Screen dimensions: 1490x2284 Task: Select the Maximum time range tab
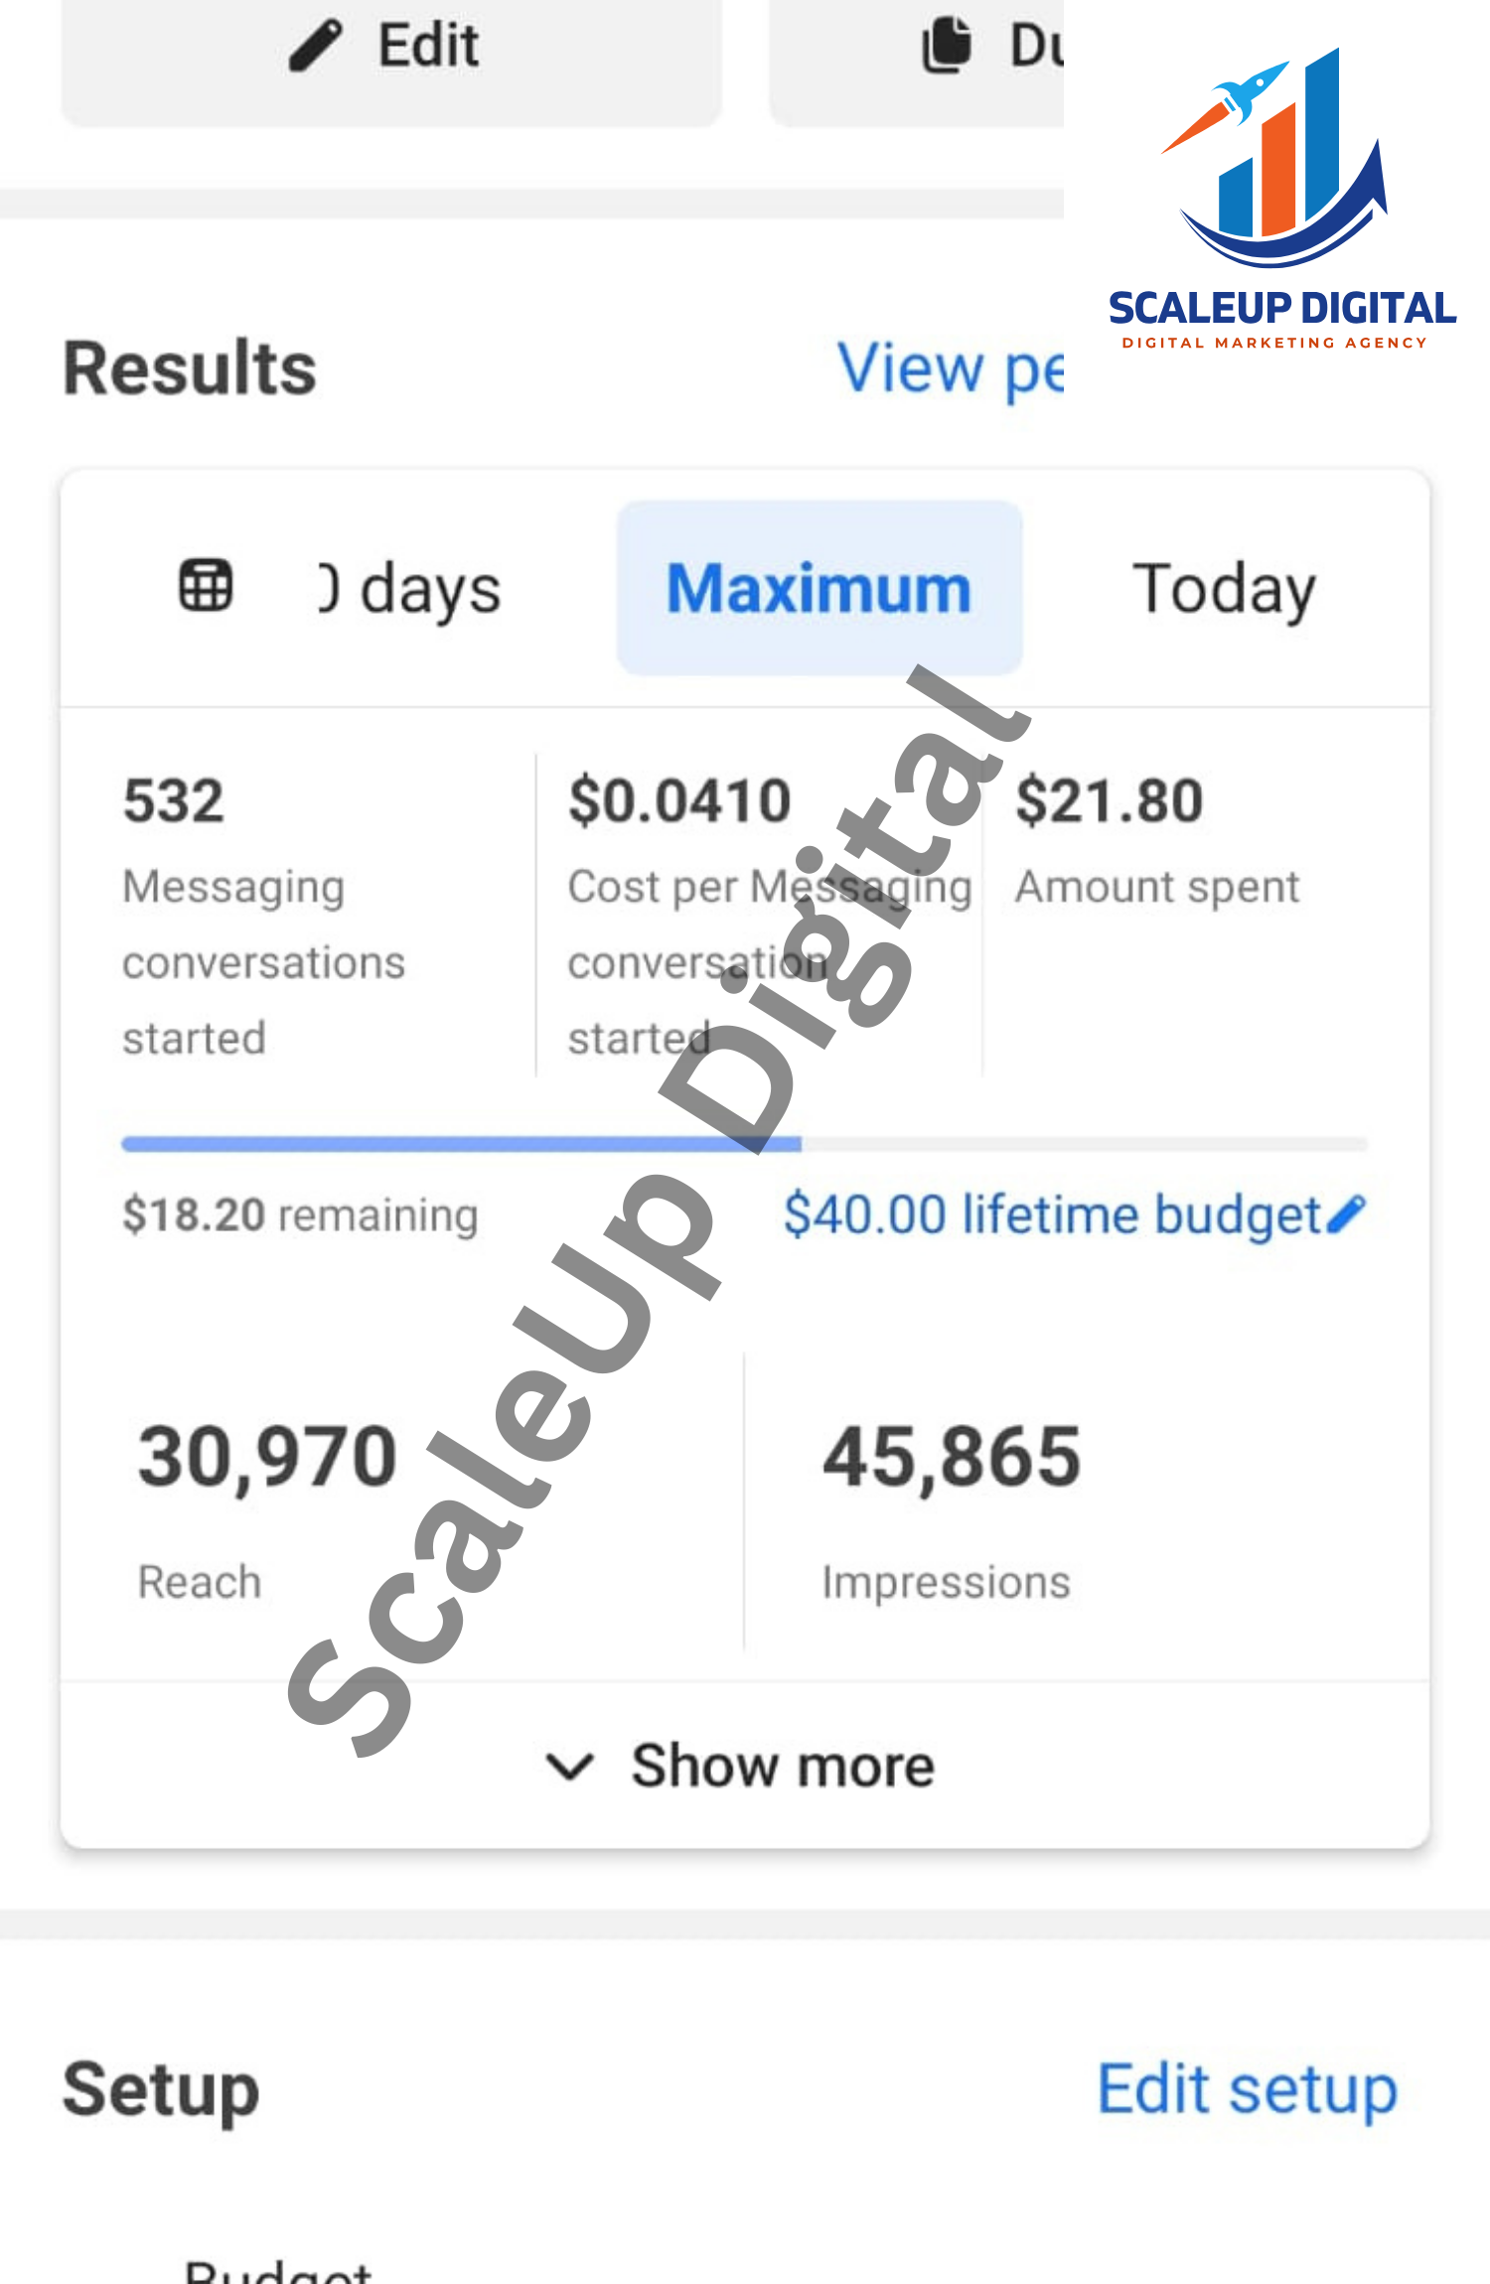pyautogui.click(x=819, y=589)
